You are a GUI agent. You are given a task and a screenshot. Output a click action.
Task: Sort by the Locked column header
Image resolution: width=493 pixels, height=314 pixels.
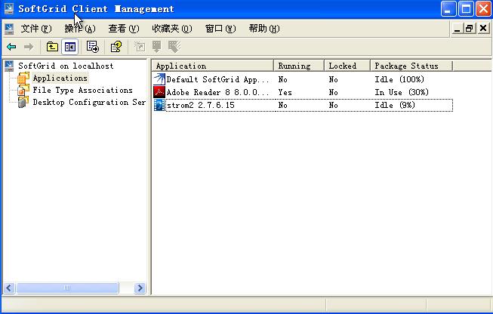[347, 66]
